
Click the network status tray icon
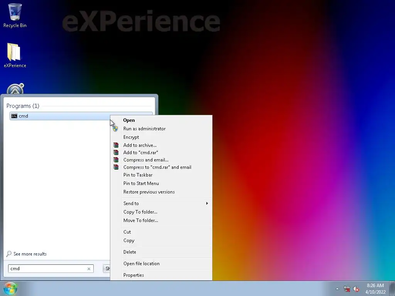pyautogui.click(x=347, y=289)
